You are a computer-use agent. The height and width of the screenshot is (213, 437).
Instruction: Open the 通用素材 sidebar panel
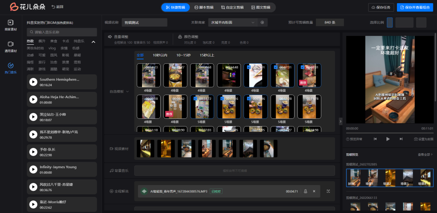[11, 47]
